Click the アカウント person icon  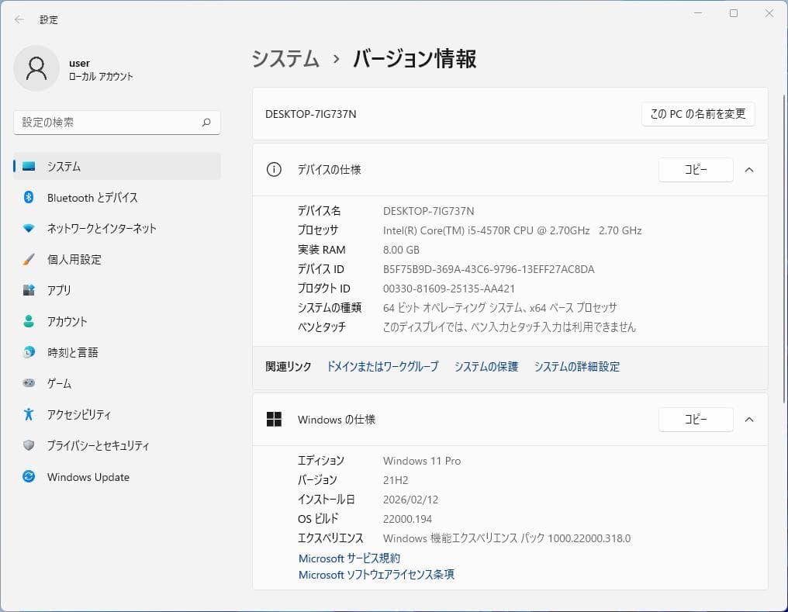click(x=29, y=321)
